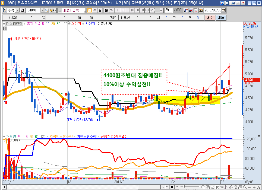Open the stock code 104040 dropdown arrow

point(42,10)
